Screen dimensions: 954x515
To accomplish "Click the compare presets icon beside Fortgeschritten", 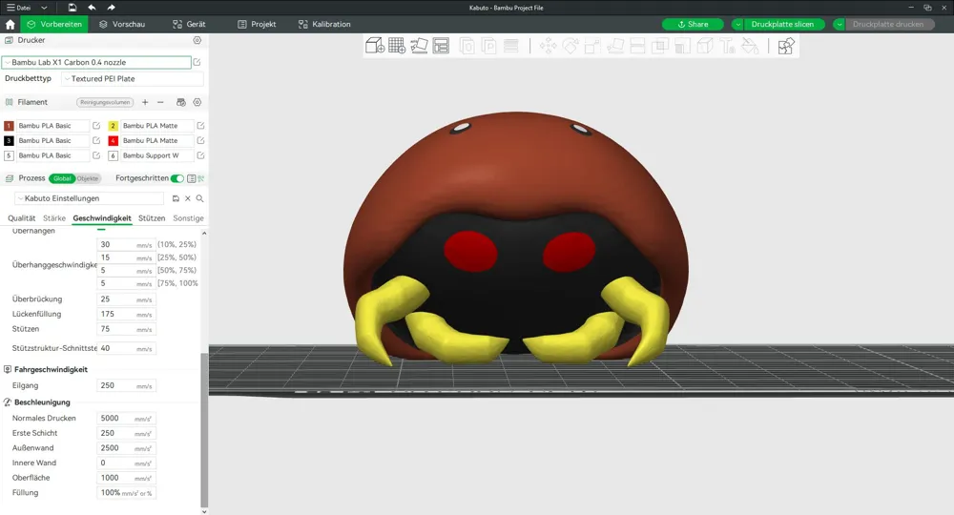I will 200,178.
